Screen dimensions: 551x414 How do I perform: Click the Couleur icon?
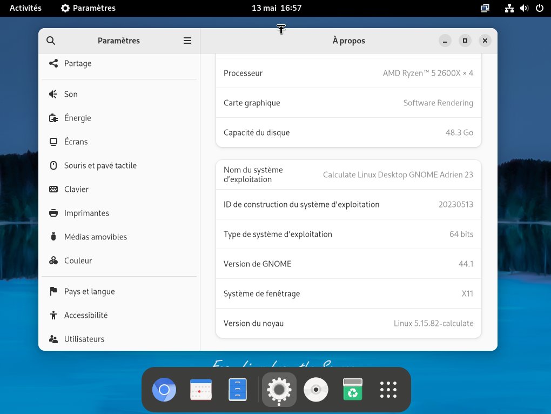tap(53, 261)
